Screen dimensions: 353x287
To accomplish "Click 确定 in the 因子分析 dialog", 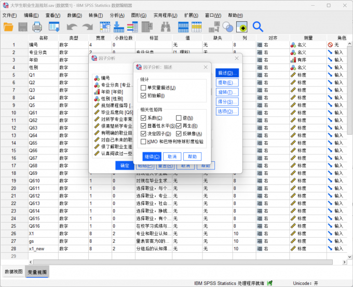I will [x=125, y=166].
